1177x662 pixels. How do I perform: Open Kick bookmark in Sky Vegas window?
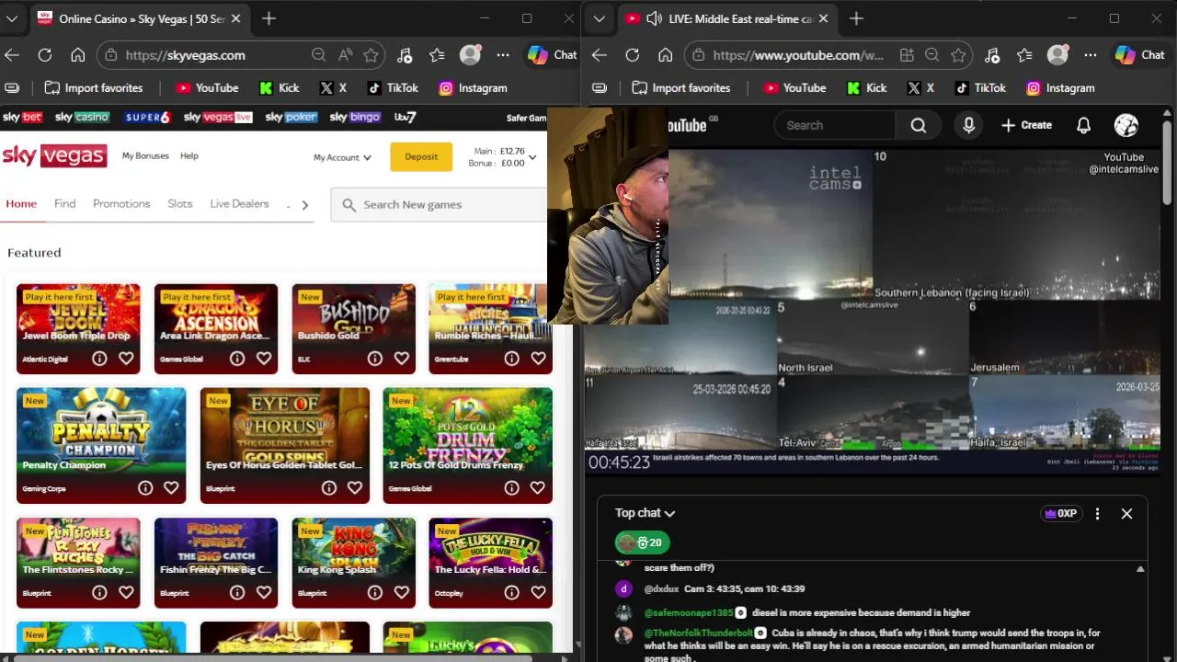tap(280, 88)
